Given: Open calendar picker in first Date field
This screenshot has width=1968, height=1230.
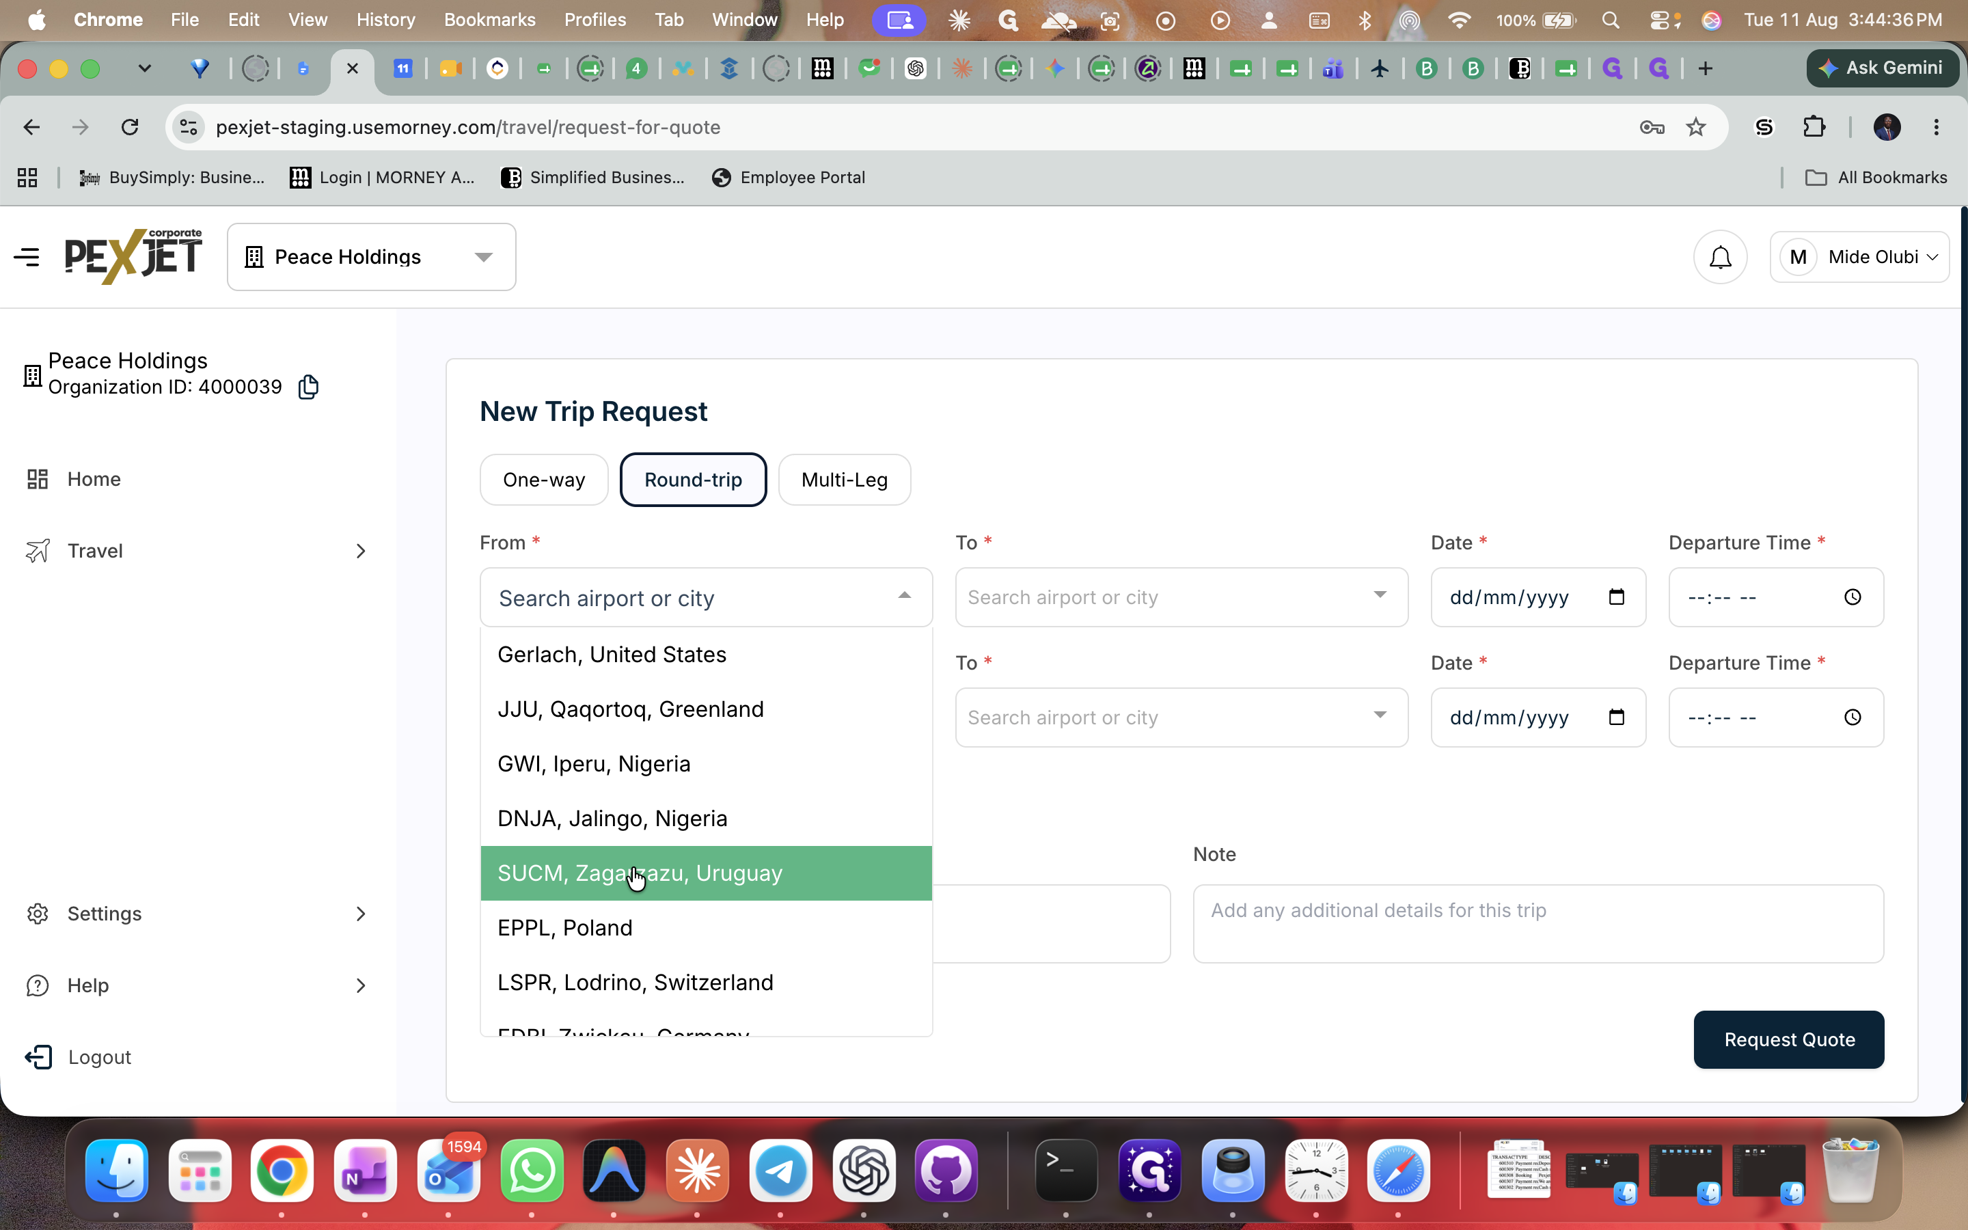Looking at the screenshot, I should pos(1616,597).
